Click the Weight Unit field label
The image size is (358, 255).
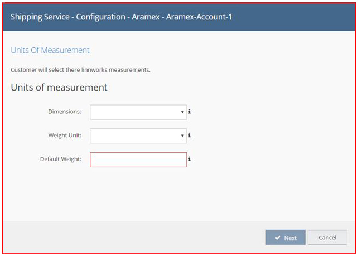pyautogui.click(x=65, y=136)
